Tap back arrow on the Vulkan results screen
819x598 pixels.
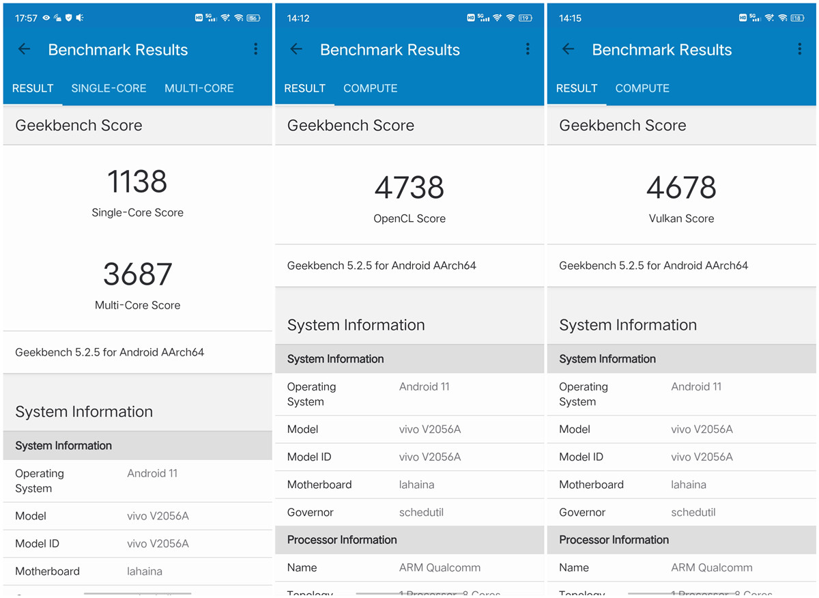pyautogui.click(x=568, y=49)
